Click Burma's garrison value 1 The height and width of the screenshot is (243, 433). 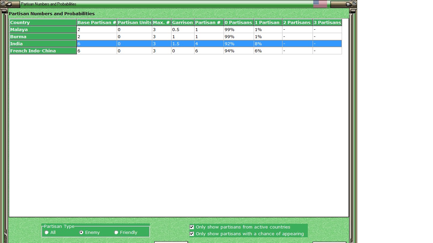pyautogui.click(x=183, y=36)
